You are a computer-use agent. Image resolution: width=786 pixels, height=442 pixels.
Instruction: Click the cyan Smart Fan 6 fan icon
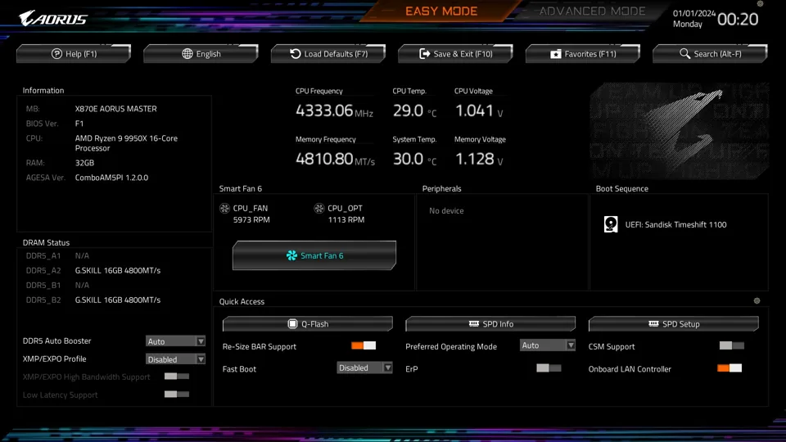tap(291, 255)
